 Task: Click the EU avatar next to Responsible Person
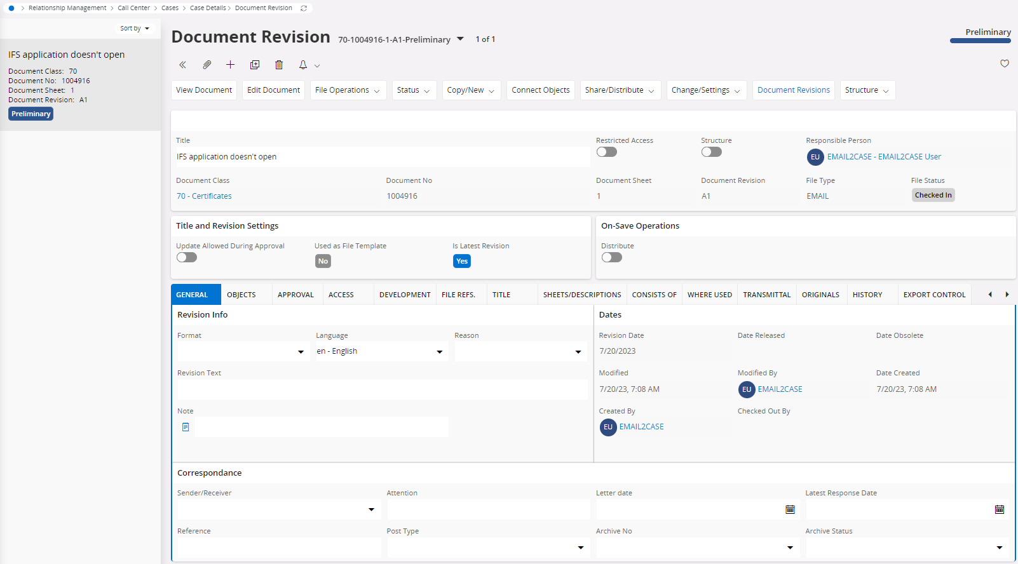pos(815,157)
